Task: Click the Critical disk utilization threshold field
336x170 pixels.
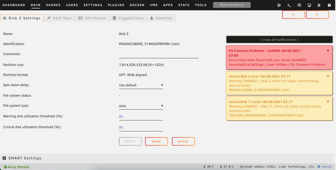Action: click(x=141, y=127)
